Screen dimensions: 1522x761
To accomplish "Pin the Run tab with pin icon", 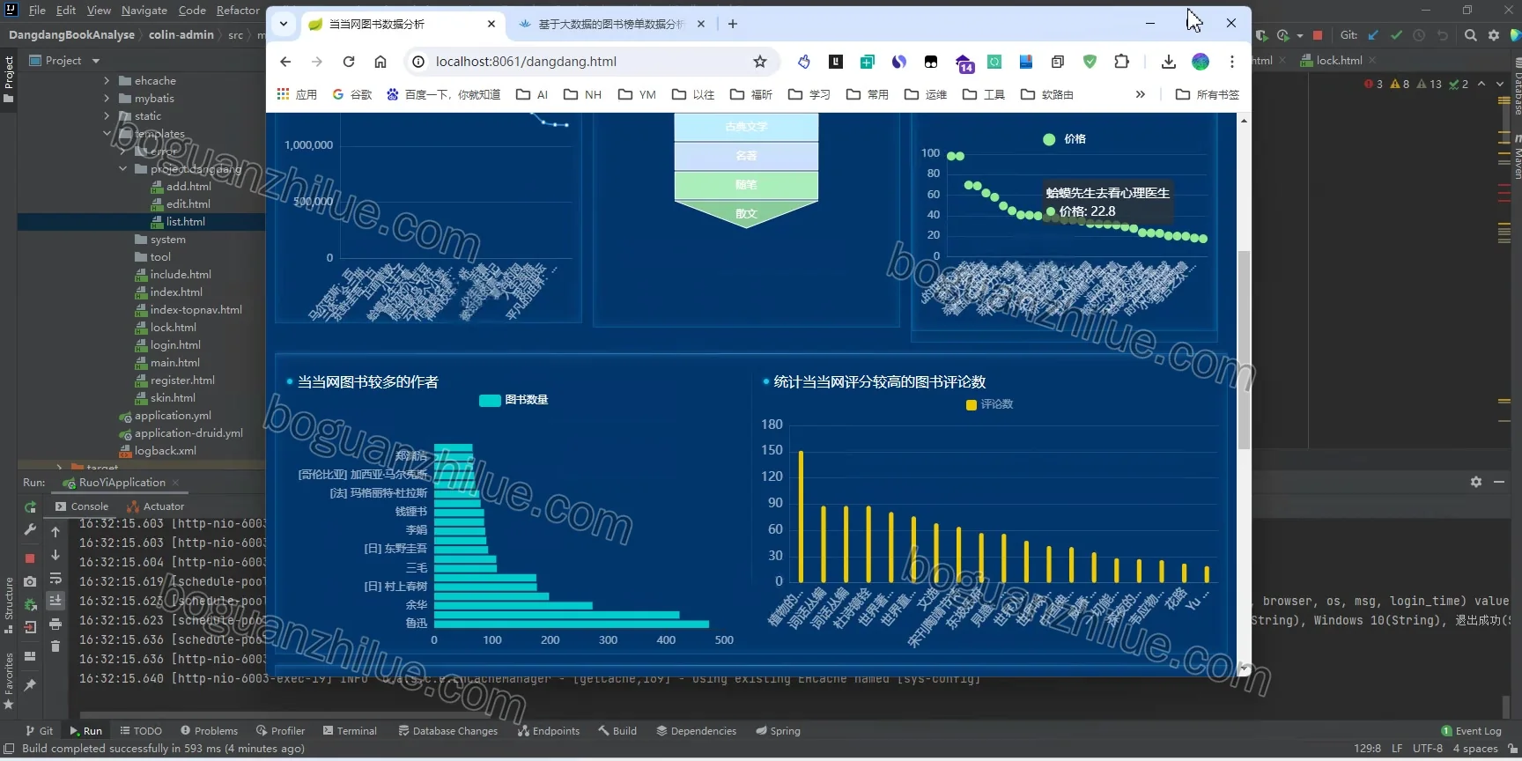I will (x=30, y=685).
